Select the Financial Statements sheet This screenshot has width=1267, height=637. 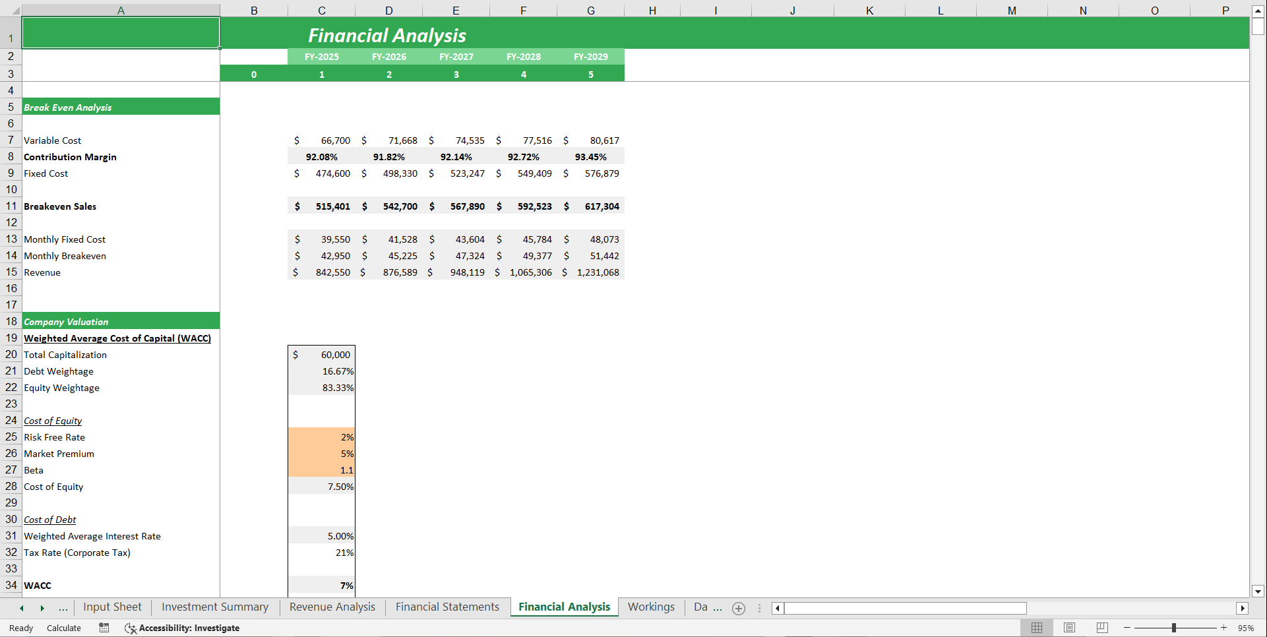(447, 607)
